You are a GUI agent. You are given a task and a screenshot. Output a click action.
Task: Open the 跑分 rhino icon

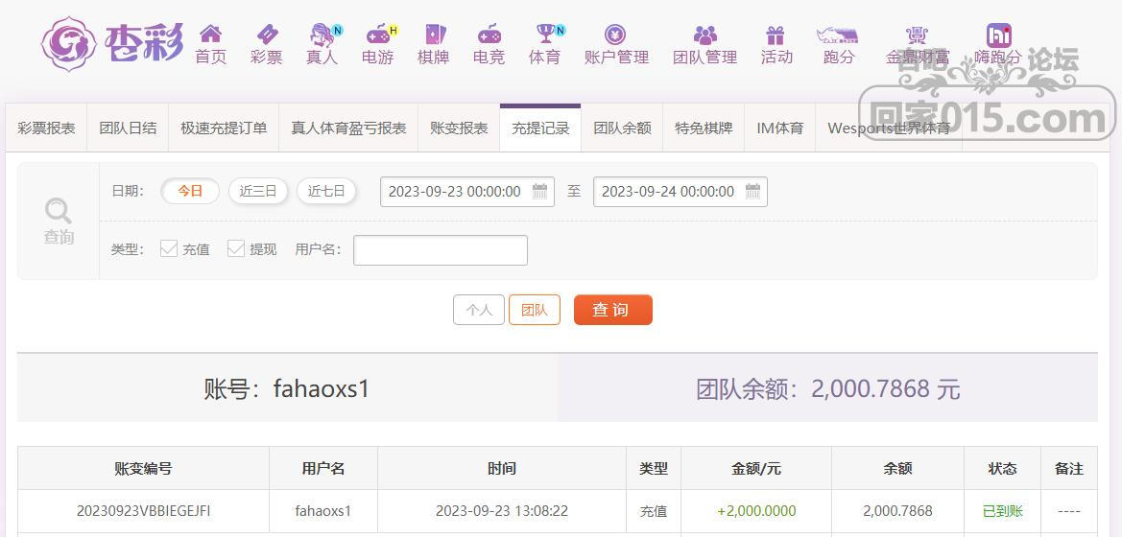[837, 34]
